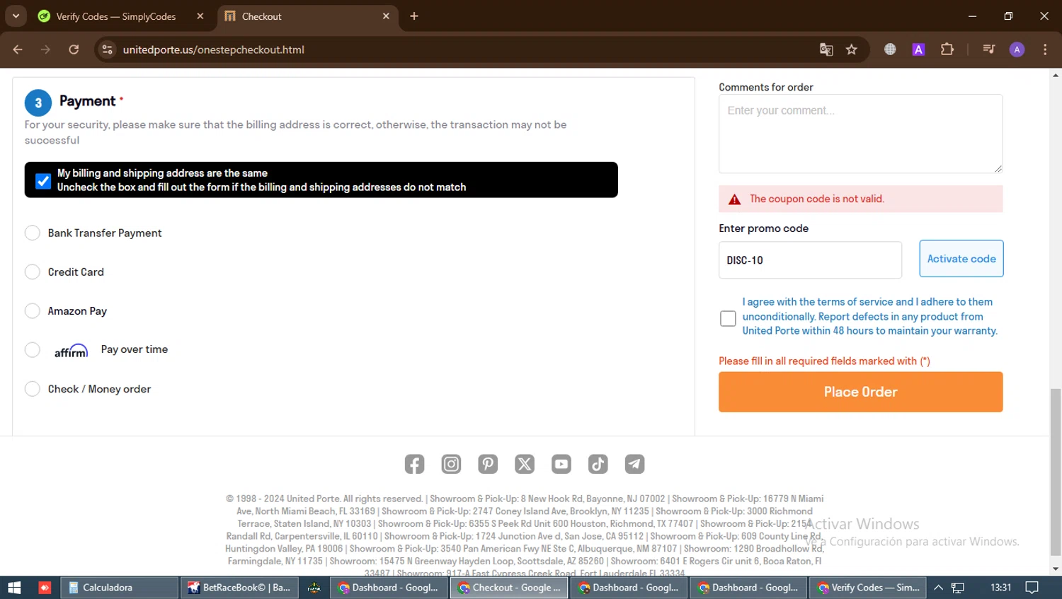
Task: Focus the promo code field
Action: [x=810, y=260]
